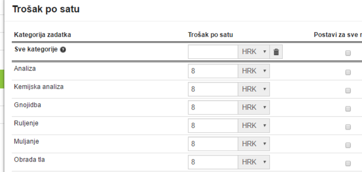Toggle the Gnojidba row checkbox
Screen dimensions: 362x172
click(x=348, y=109)
